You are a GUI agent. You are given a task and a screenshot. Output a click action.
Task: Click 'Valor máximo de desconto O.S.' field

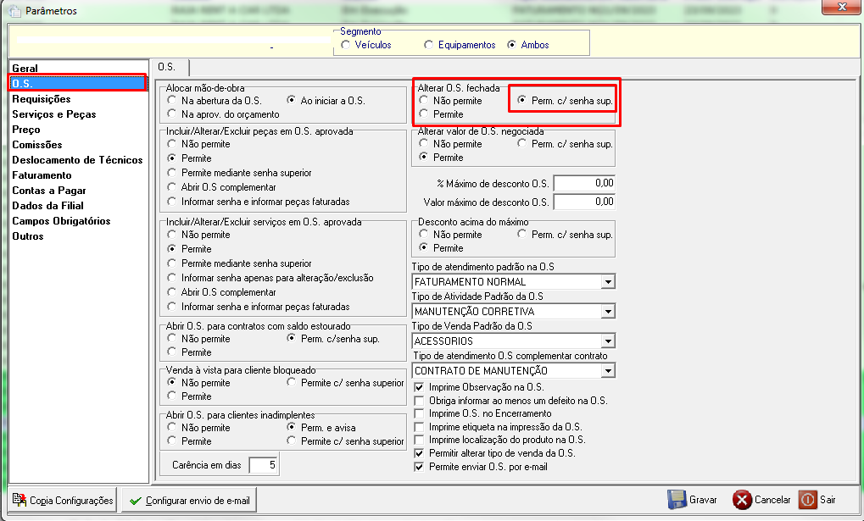[584, 202]
